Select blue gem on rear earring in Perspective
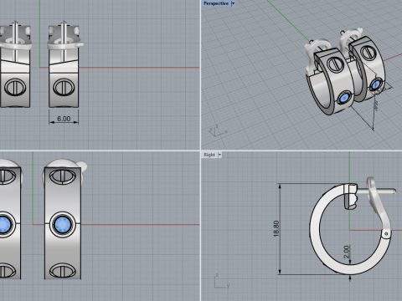The width and height of the screenshot is (402, 301). click(375, 84)
